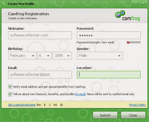Open the birthday day dropdown

point(45,56)
